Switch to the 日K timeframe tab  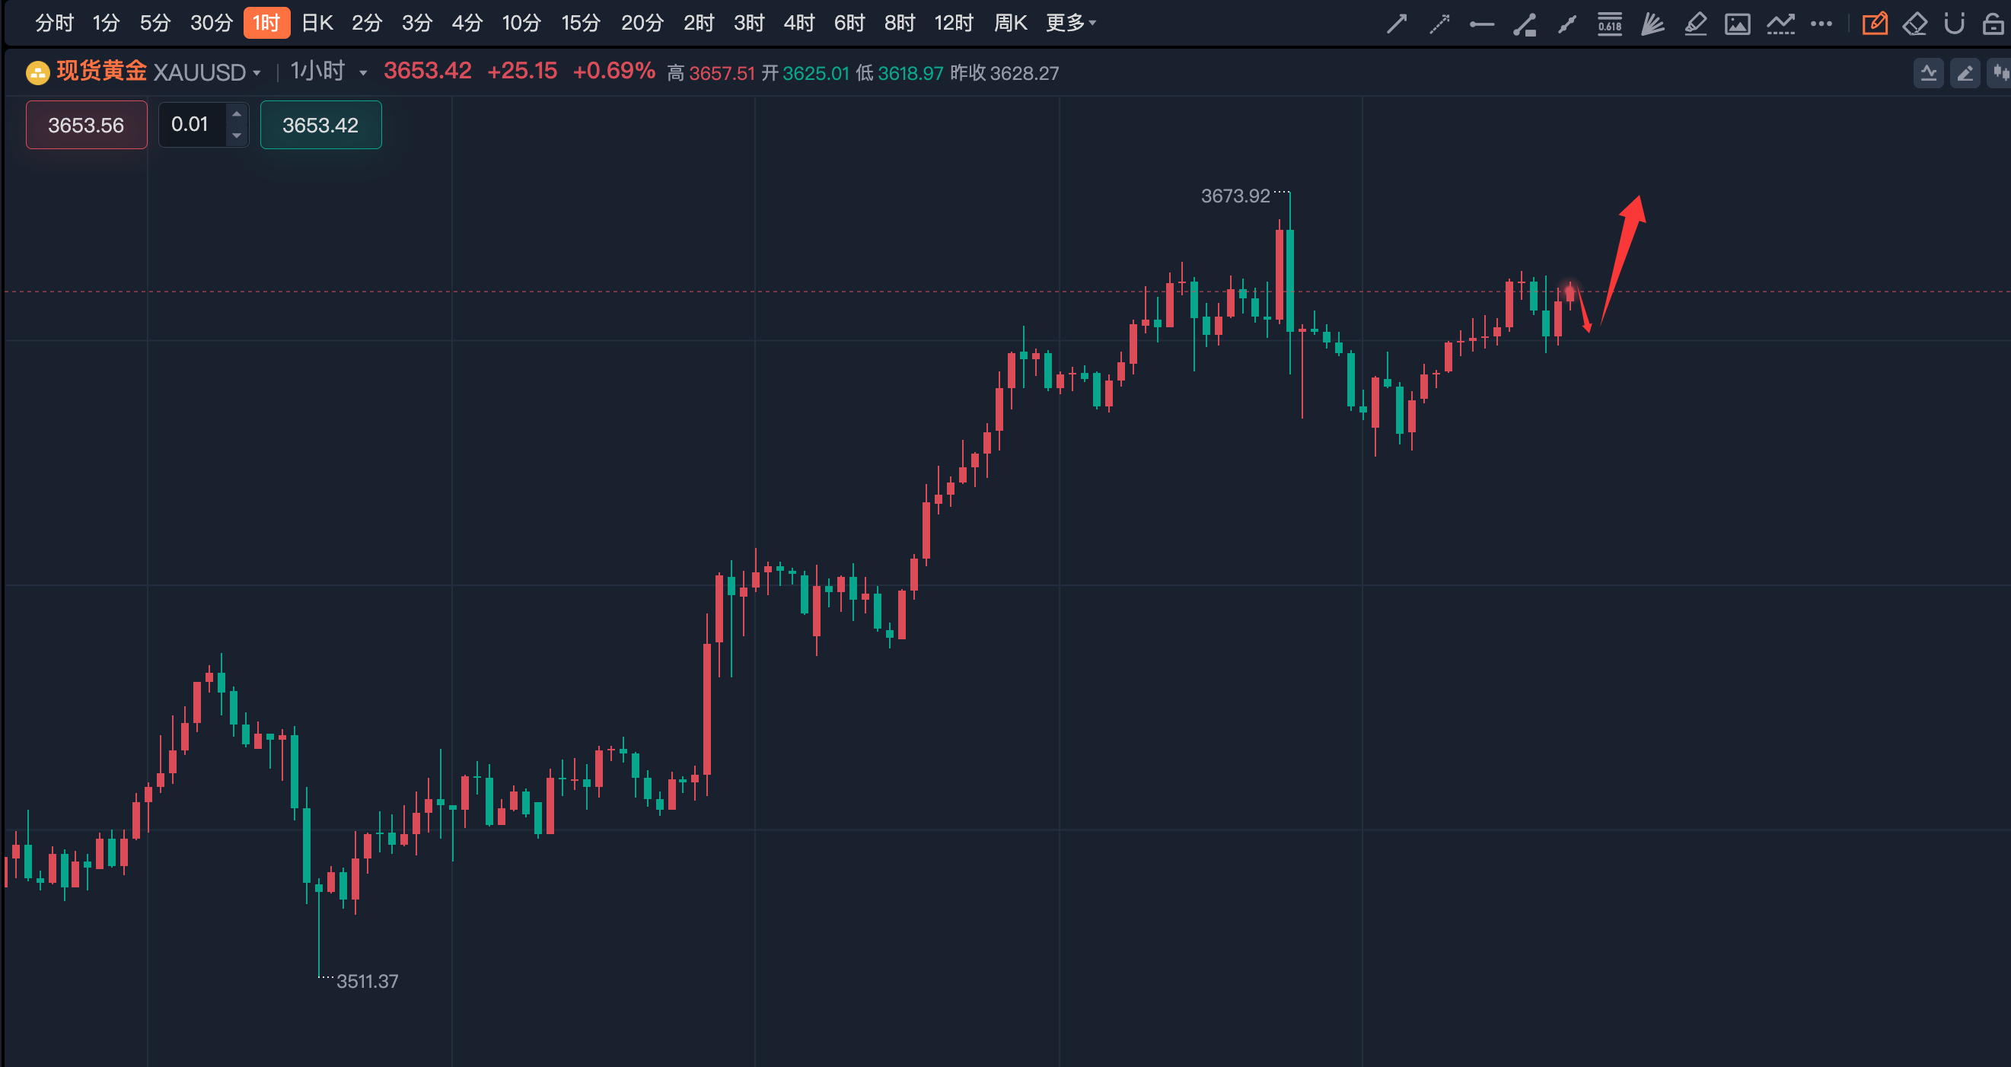(x=317, y=24)
